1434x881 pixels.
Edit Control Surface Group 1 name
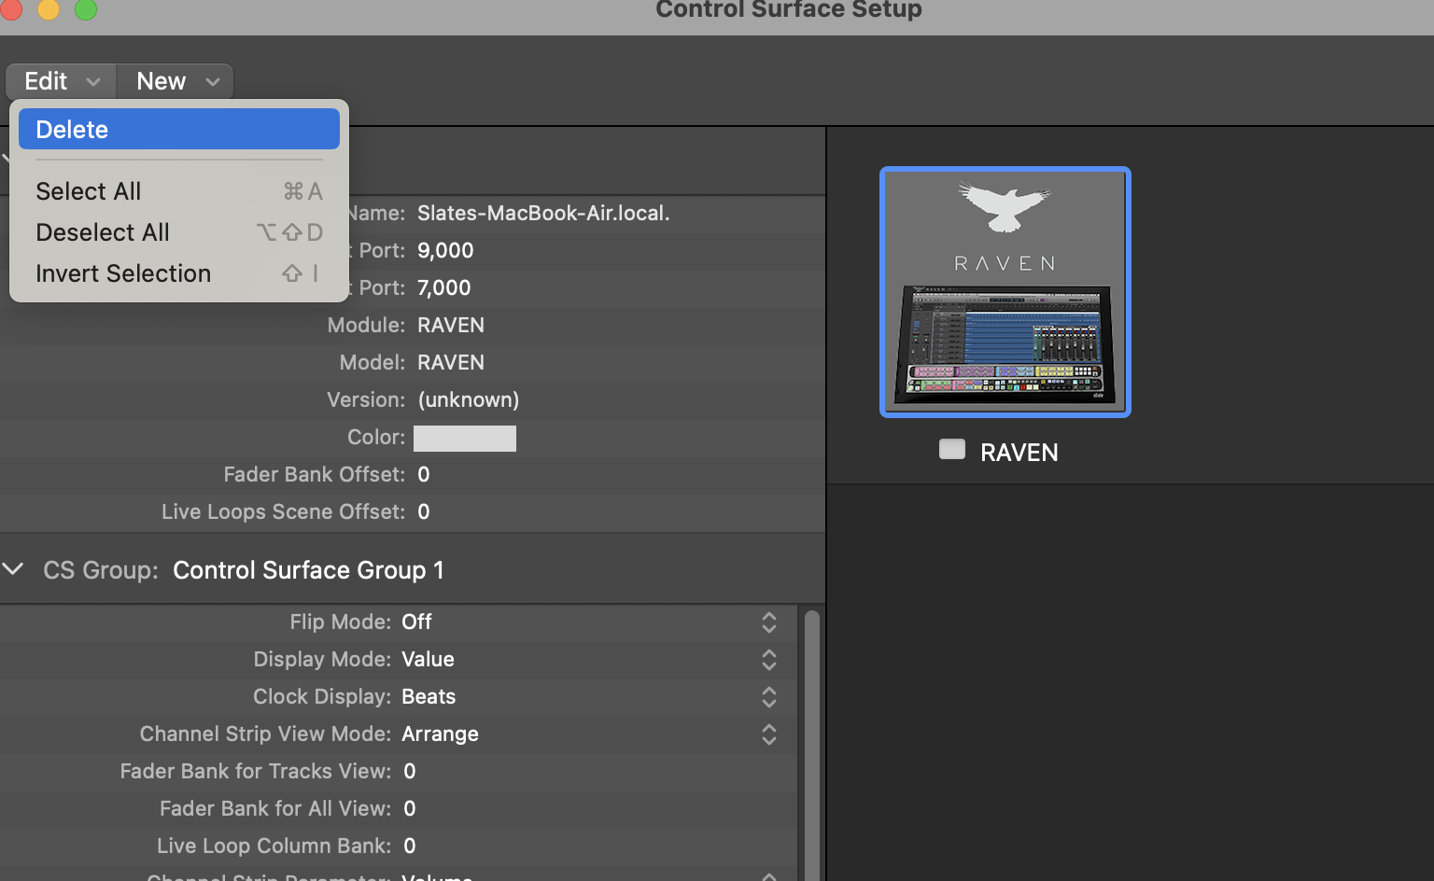[308, 570]
